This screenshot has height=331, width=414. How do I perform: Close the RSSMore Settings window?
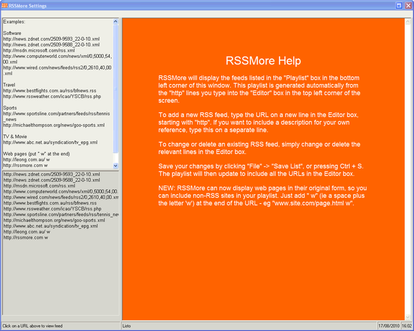tap(408, 5)
